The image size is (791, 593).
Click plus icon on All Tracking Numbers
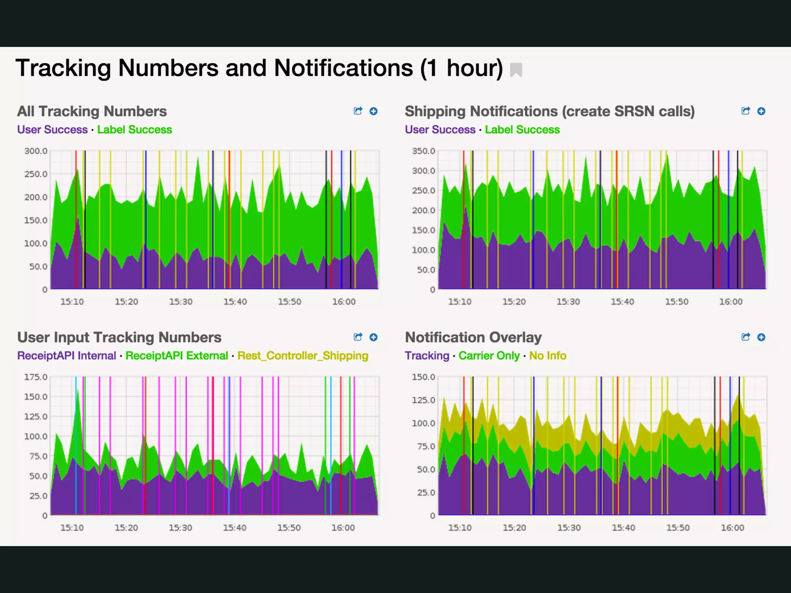click(x=373, y=111)
